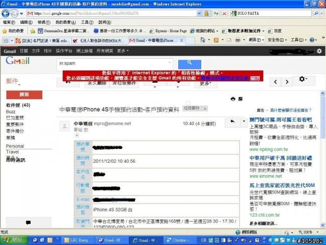Click the 關閉 link in red warning banner
Screen dimensions: 326x245
(x=255, y=78)
